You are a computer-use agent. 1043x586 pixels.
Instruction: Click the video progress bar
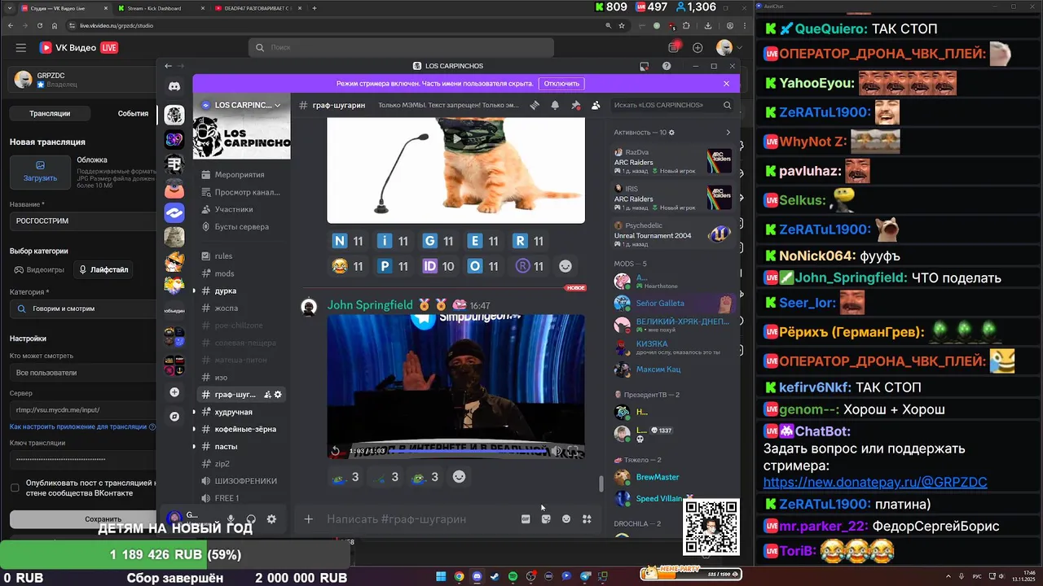(468, 450)
